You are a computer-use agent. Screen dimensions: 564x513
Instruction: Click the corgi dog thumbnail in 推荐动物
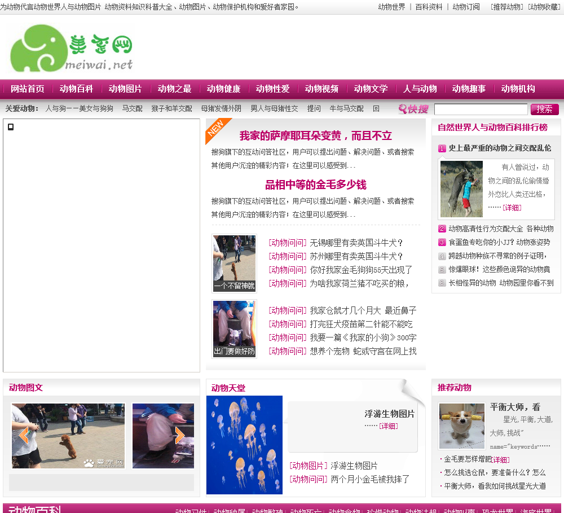point(462,426)
